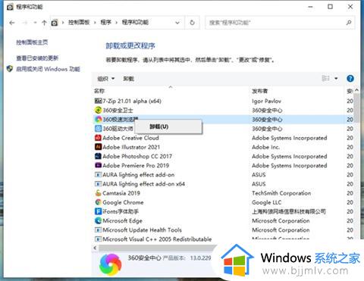
Task: Go up one level with up arrow
Action: [44, 23]
